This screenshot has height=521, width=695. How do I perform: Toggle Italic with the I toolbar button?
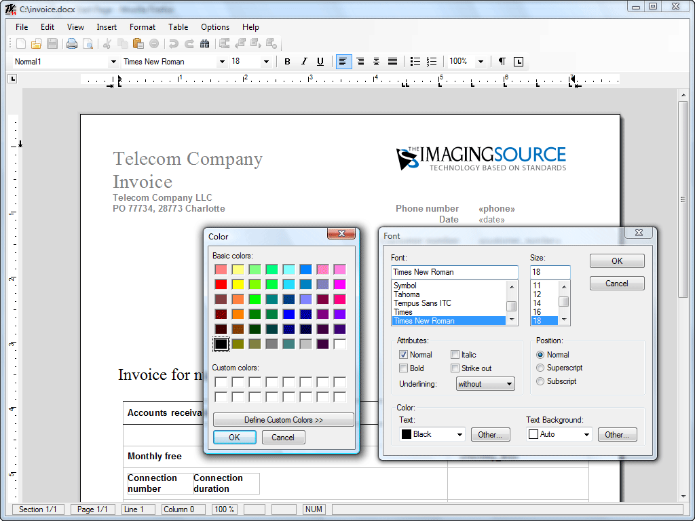tap(303, 62)
